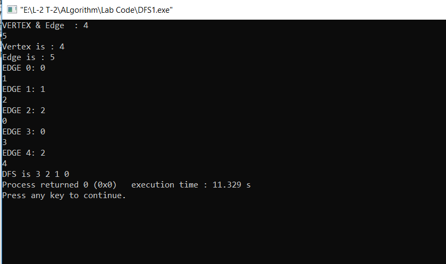
Task: Click the input value 5 under the VERTEX prompt
Action: pos(4,36)
